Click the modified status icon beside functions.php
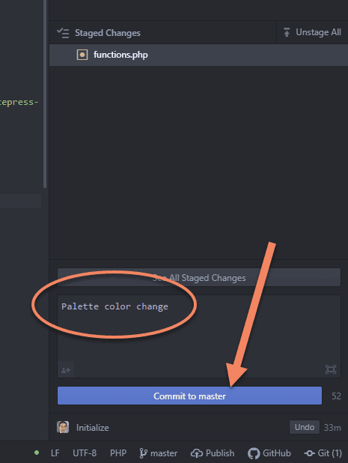 [82, 55]
